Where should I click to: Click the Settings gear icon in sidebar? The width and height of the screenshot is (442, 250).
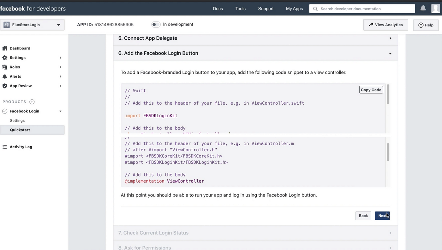point(4,58)
